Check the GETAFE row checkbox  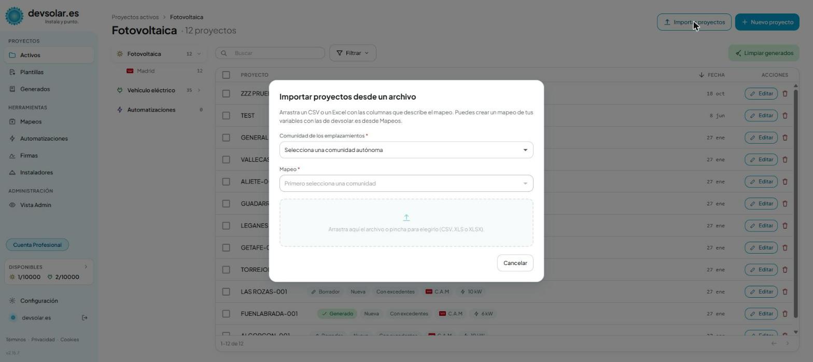(x=226, y=247)
